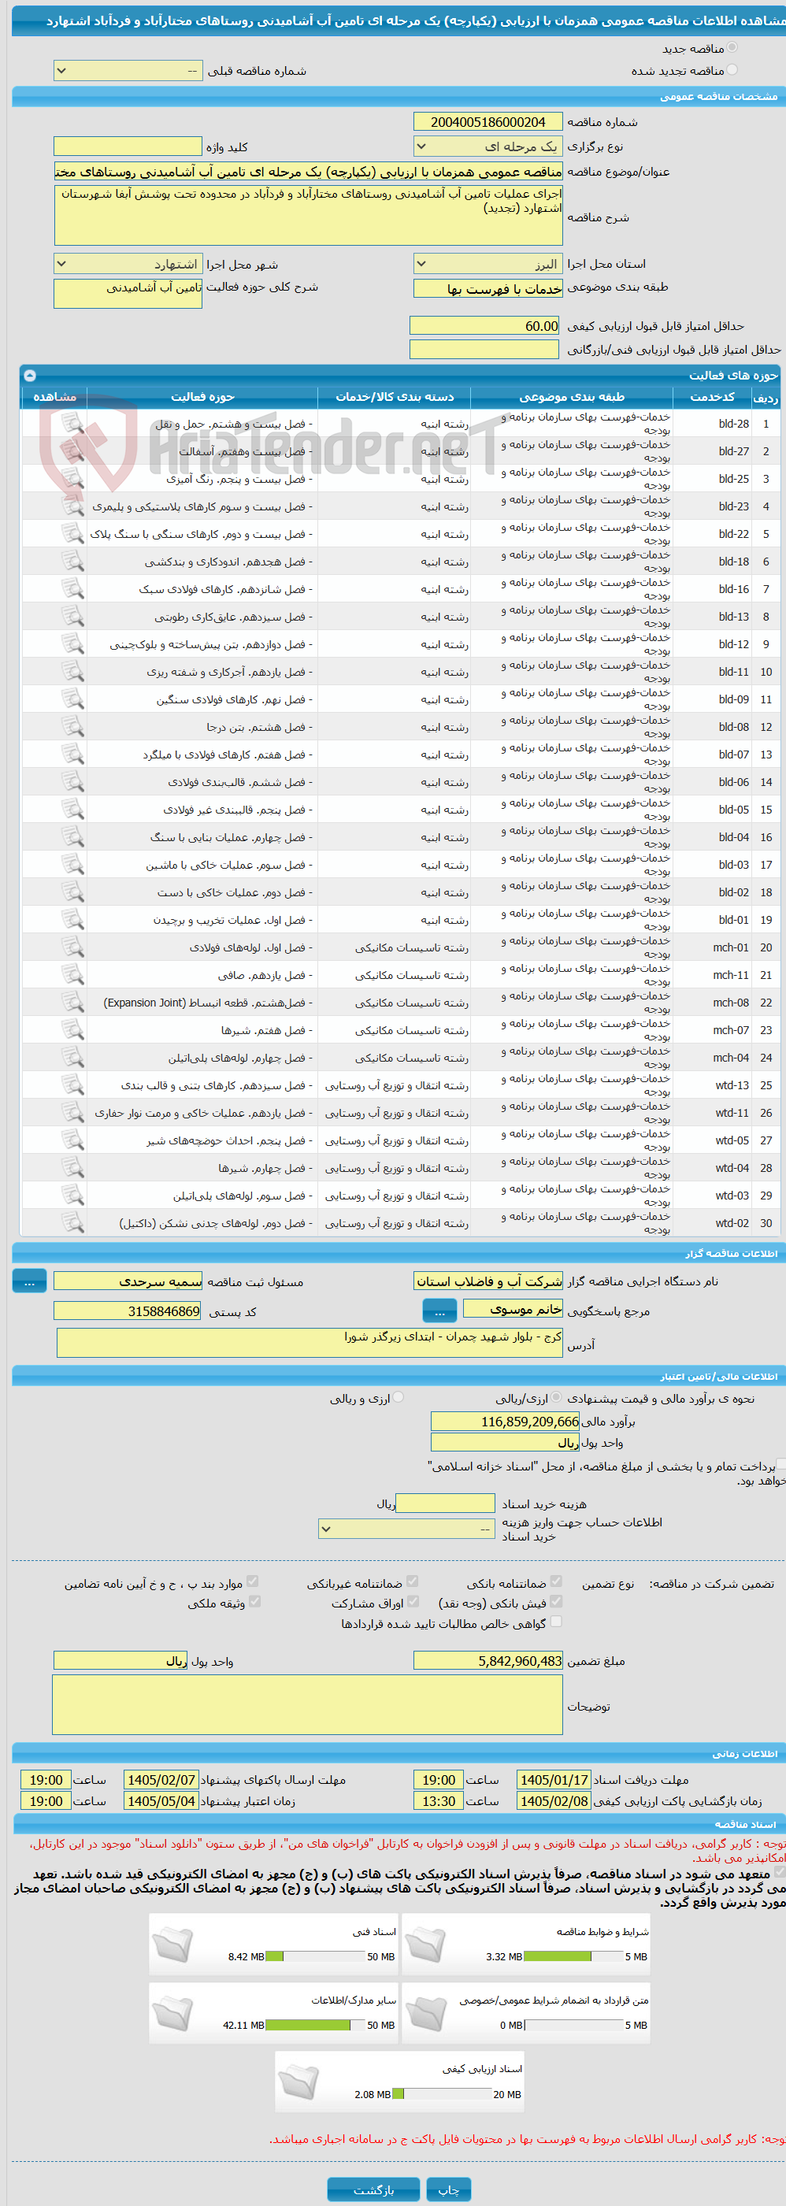Viewport: 786px width, 2206px height.
Task: Click the کدخدمت column header
Action: coord(713,396)
